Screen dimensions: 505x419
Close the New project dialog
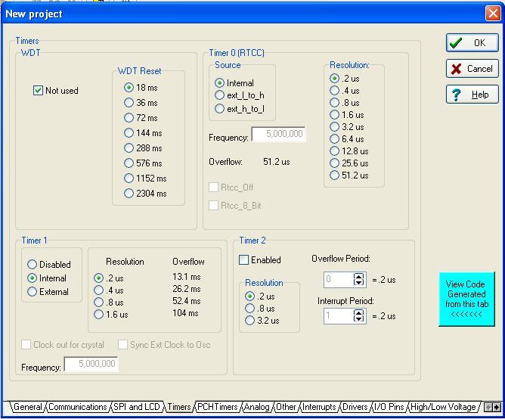[493, 14]
